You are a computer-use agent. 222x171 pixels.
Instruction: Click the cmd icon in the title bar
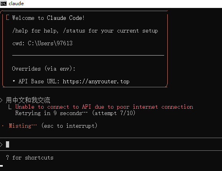click(4, 4)
